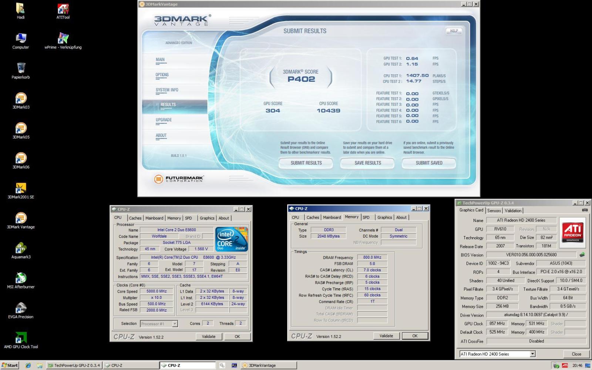Click the SUBMIT SAVED button
This screenshot has height=370, width=592.
[x=429, y=163]
